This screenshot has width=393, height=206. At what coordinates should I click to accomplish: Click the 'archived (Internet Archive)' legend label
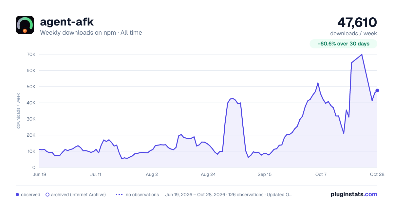pyautogui.click(x=78, y=195)
